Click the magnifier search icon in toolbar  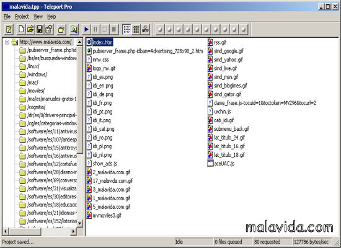(74, 29)
